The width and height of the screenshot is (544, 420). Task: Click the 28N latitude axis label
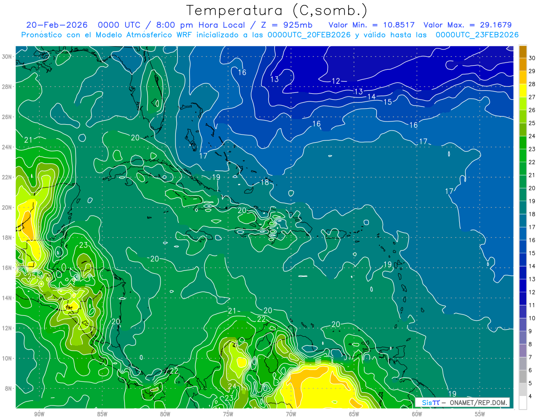coord(7,87)
